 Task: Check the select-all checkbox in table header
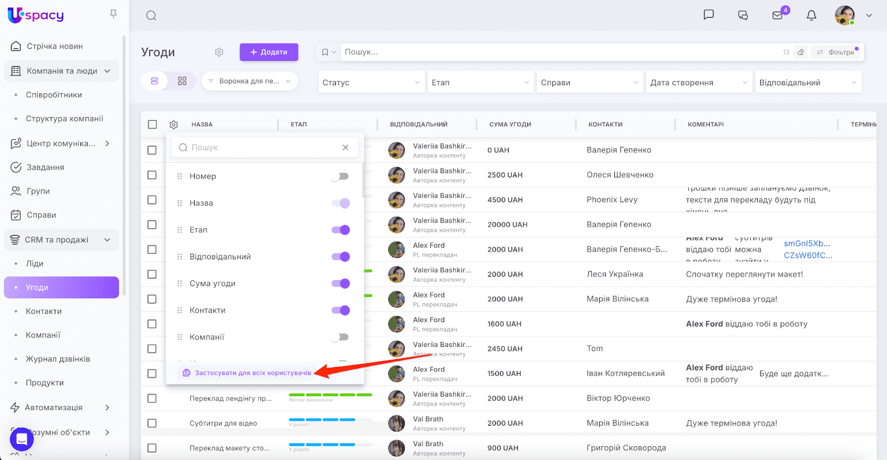click(152, 124)
